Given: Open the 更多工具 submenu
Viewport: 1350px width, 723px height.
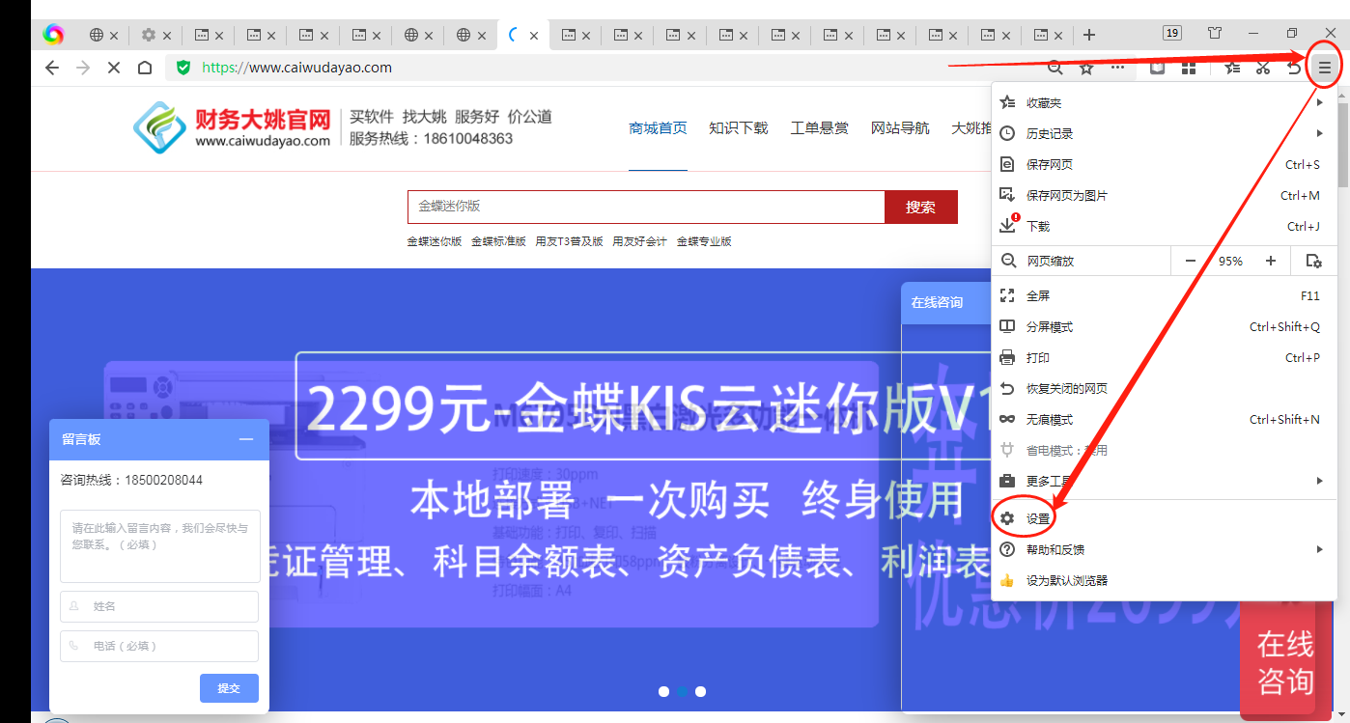Looking at the screenshot, I should [1163, 481].
